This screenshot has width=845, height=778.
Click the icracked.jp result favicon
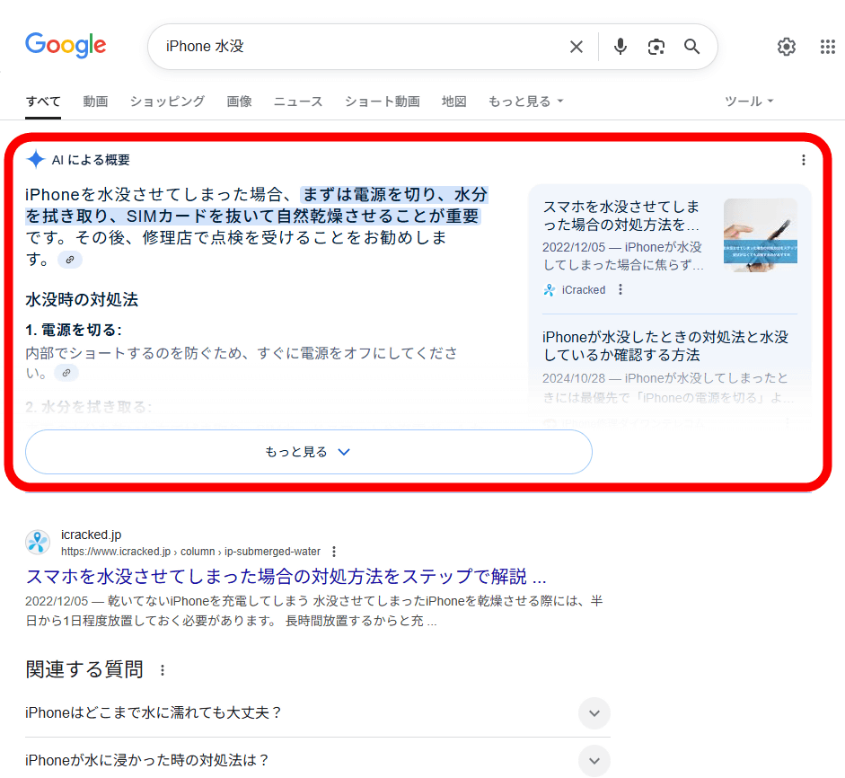tap(38, 542)
